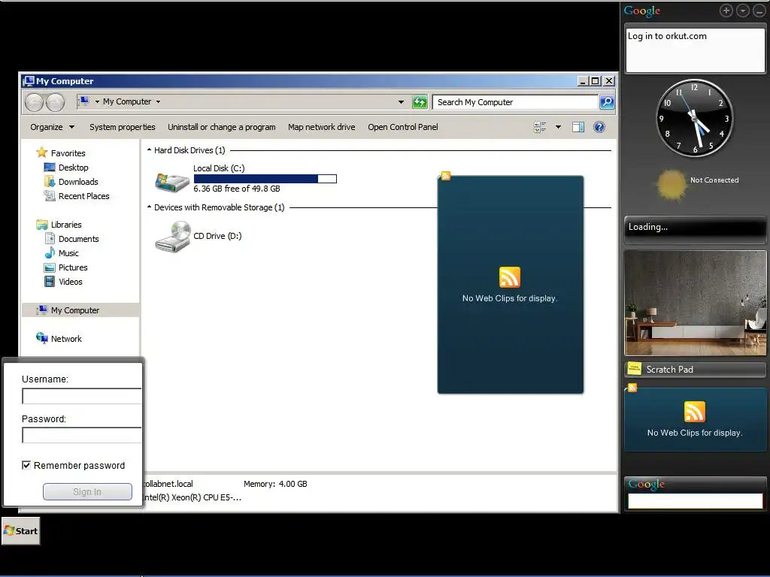Open the Start menu

pos(20,531)
